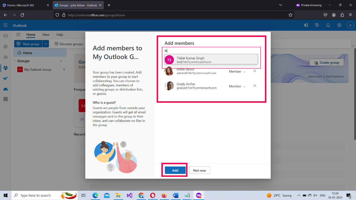The width and height of the screenshot is (356, 200).
Task: Select the View ribbon tab
Action: click(x=46, y=35)
